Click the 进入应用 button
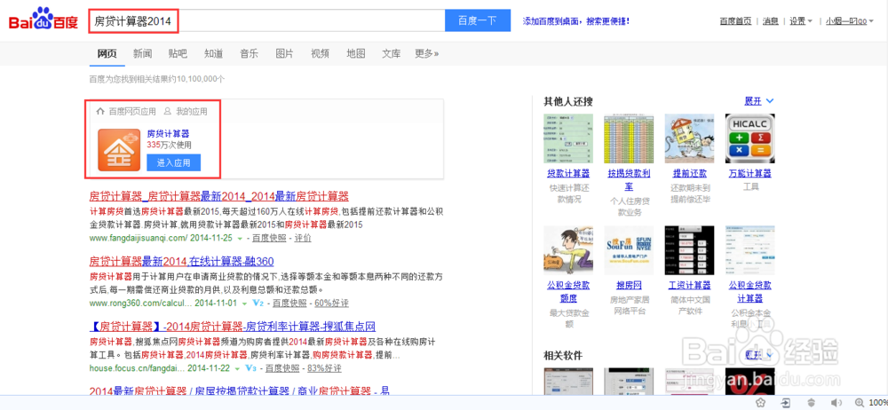Image resolution: width=888 pixels, height=410 pixels. tap(173, 162)
